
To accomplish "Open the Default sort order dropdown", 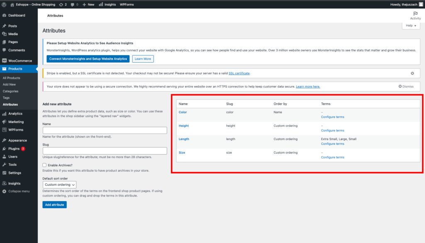I will pyautogui.click(x=59, y=185).
